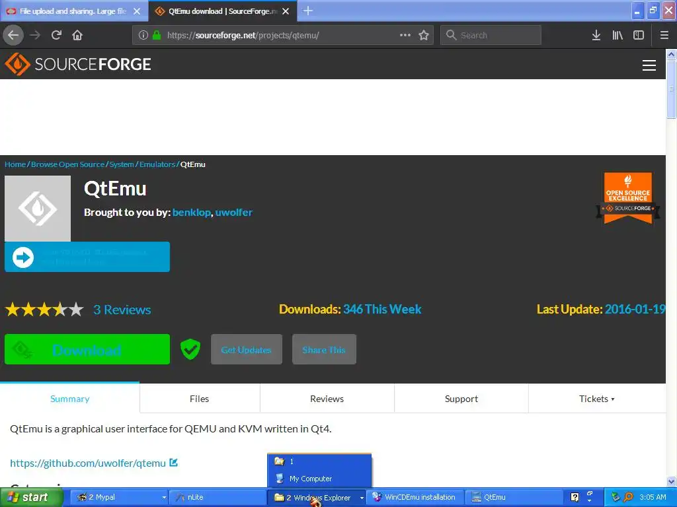Image resolution: width=677 pixels, height=507 pixels.
Task: Open the browser hamburger menu
Action: (664, 35)
